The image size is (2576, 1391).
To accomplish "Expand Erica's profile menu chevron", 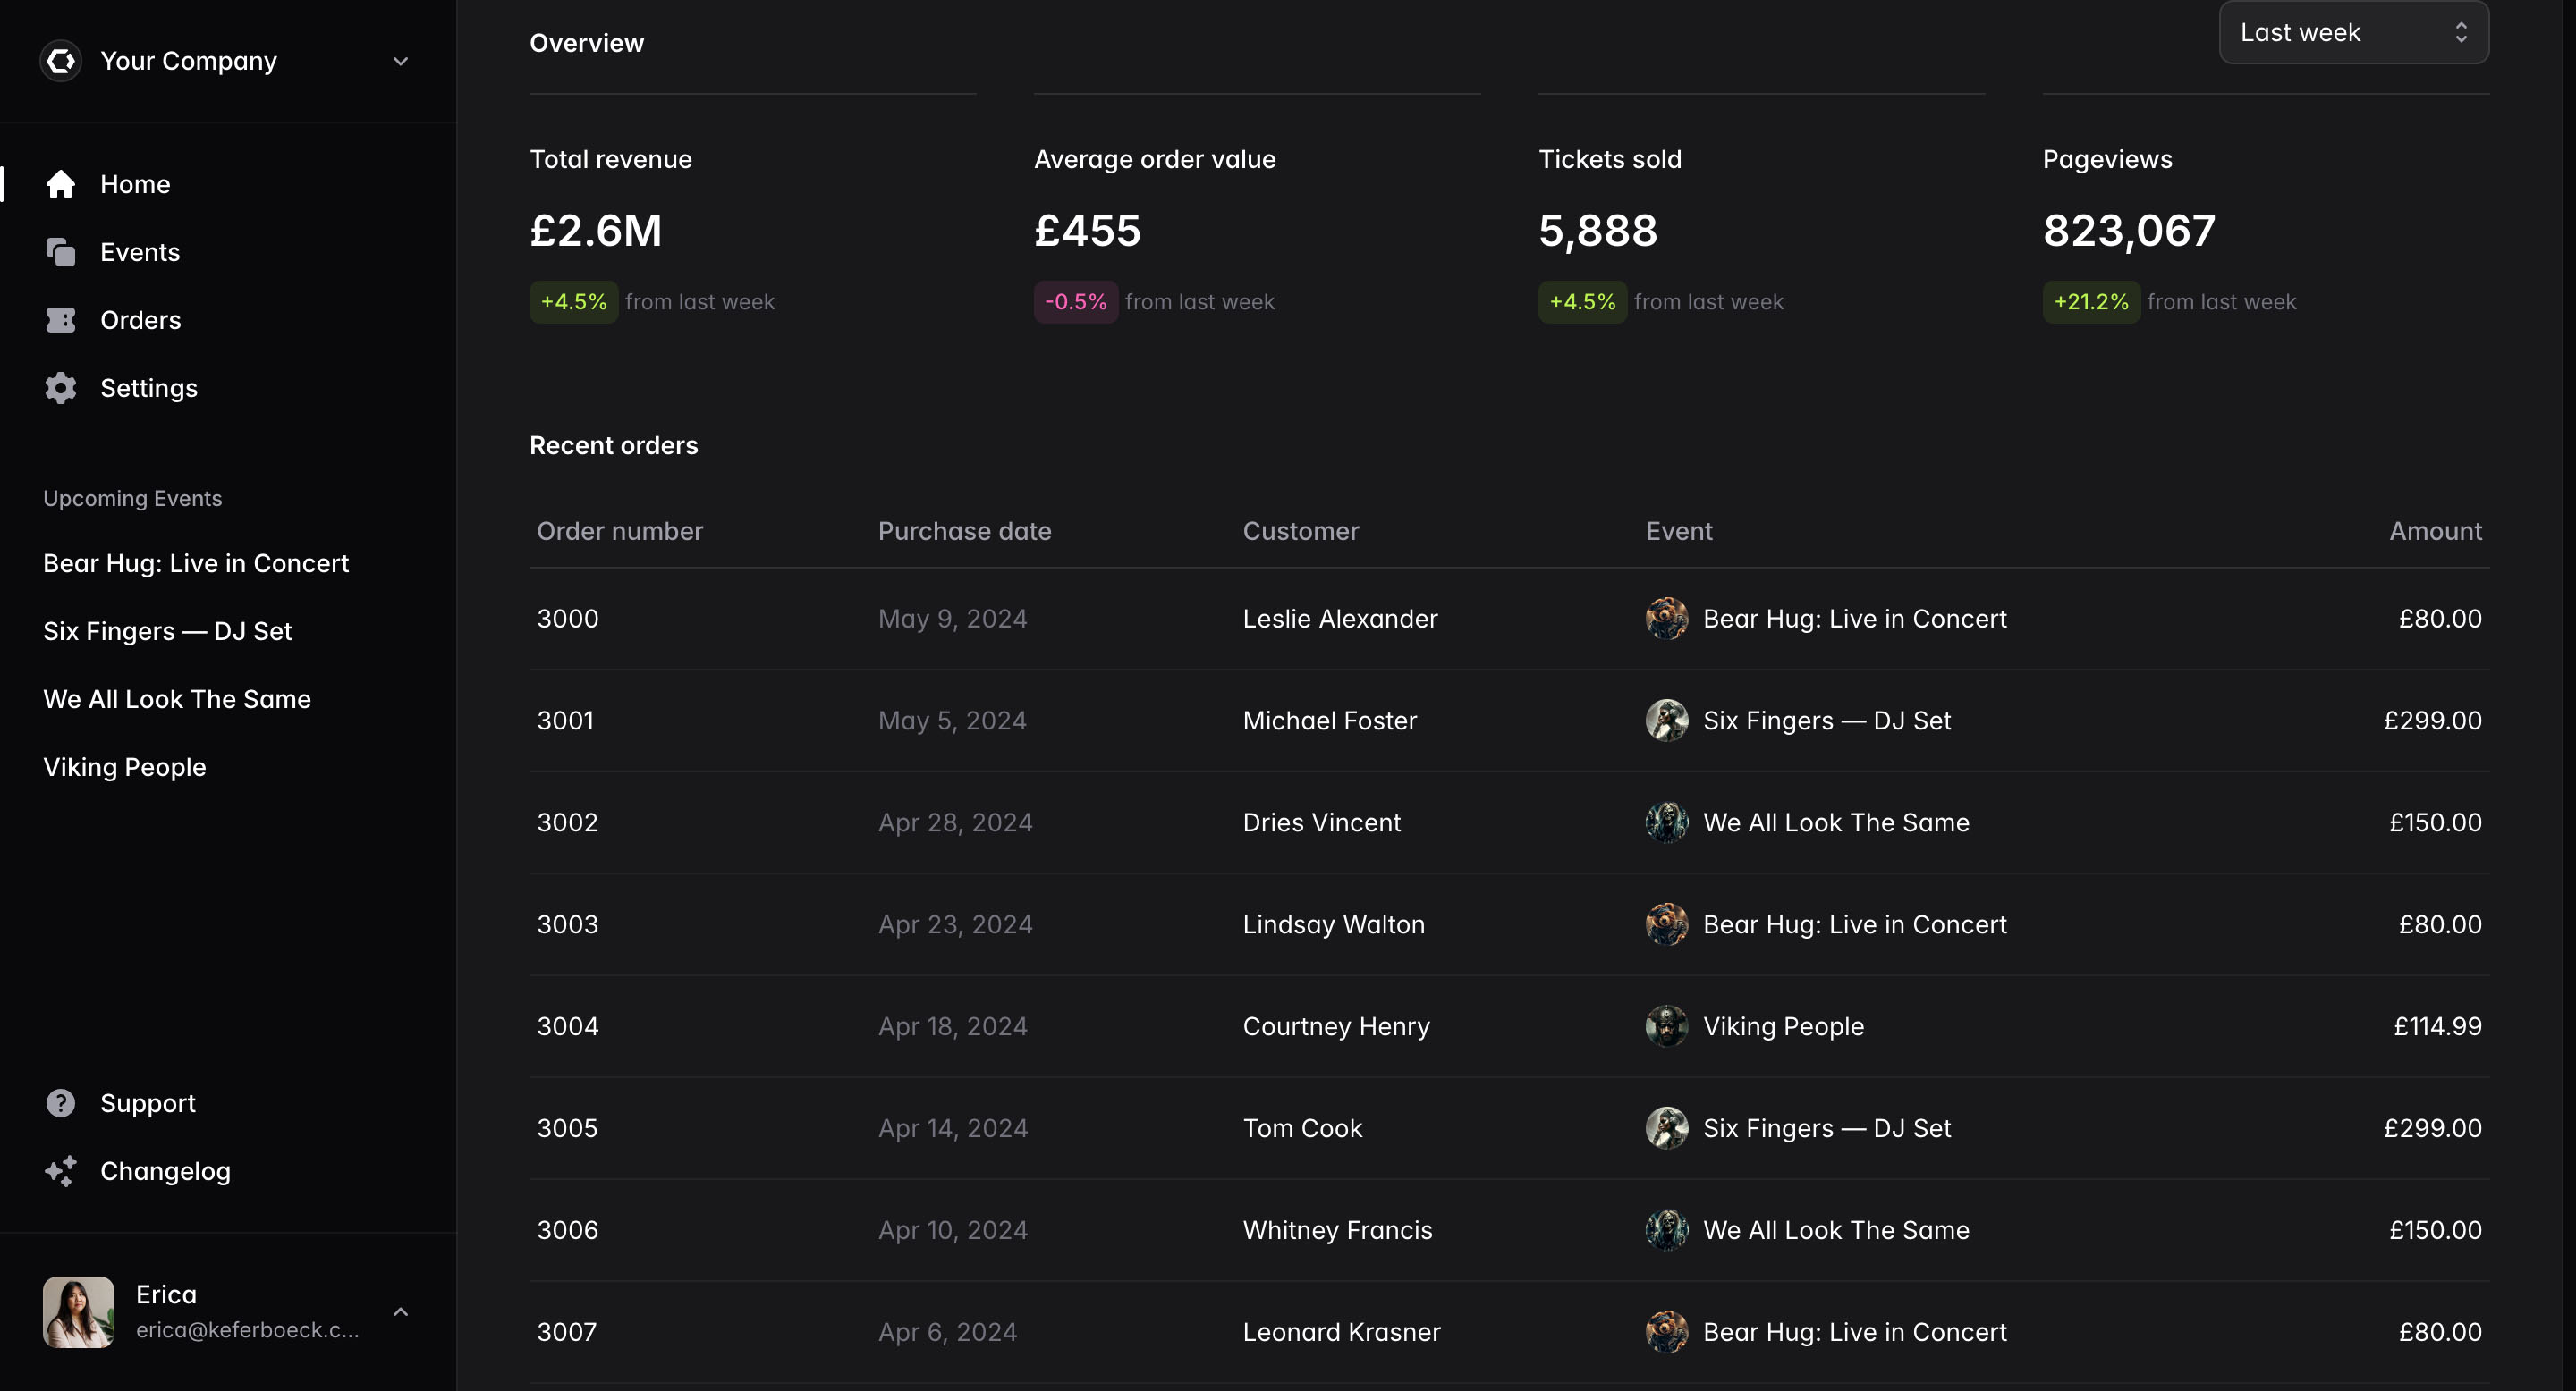I will (400, 1312).
